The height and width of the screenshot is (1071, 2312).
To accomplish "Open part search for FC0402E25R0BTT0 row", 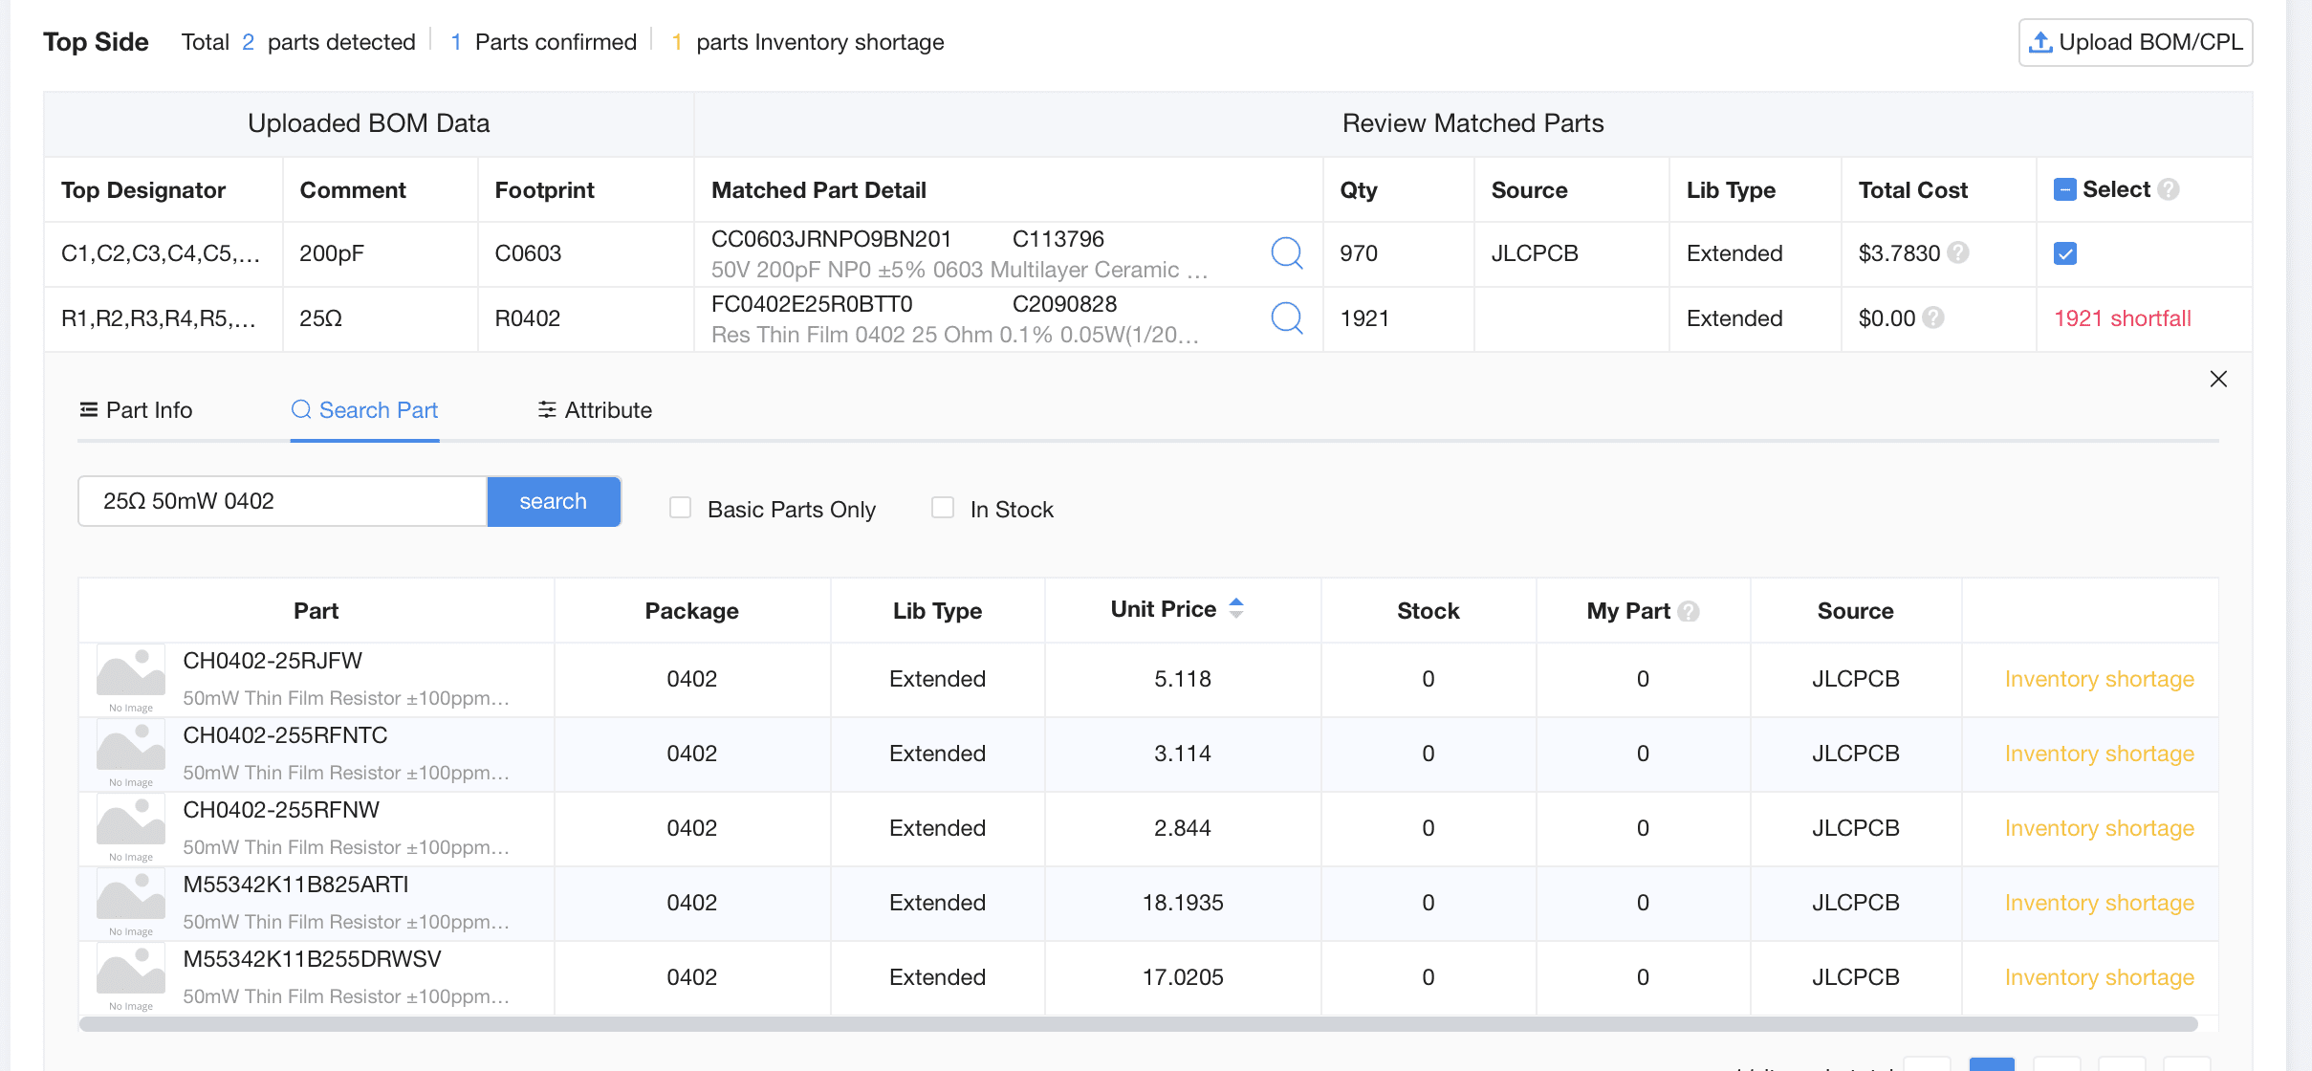I will click(x=1287, y=317).
